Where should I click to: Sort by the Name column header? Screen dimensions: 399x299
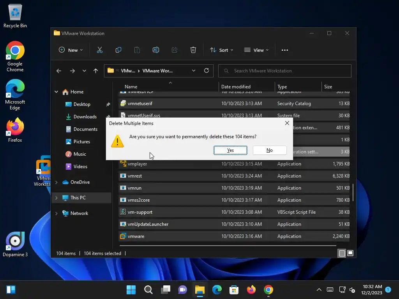click(x=168, y=86)
